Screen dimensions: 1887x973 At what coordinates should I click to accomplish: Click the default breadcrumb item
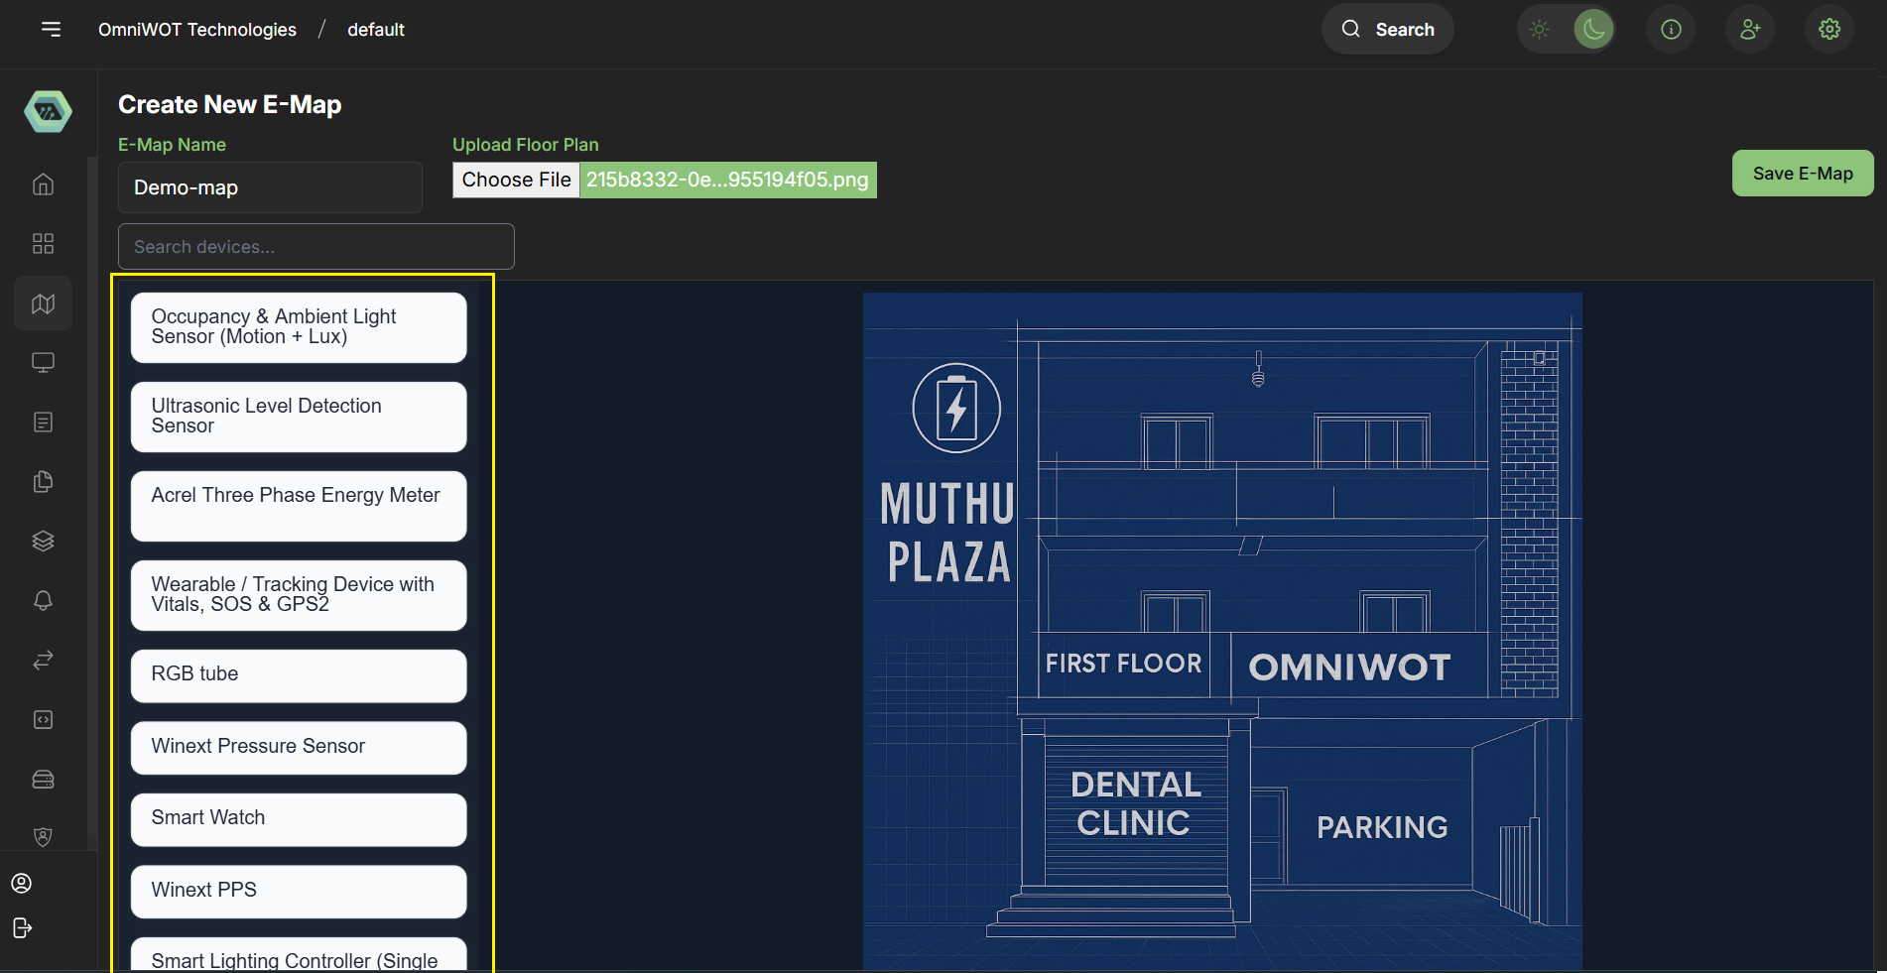[x=375, y=30]
